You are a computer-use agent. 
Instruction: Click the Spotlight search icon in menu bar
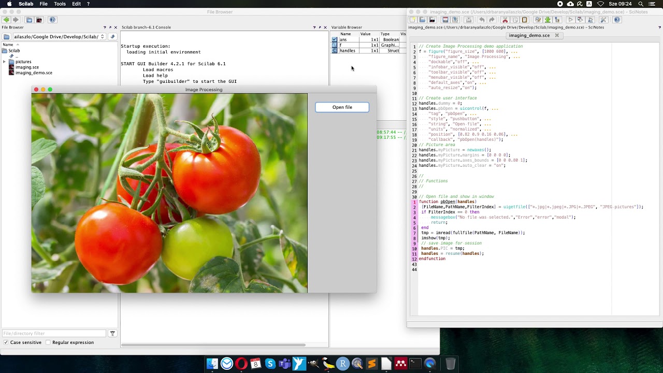641,4
